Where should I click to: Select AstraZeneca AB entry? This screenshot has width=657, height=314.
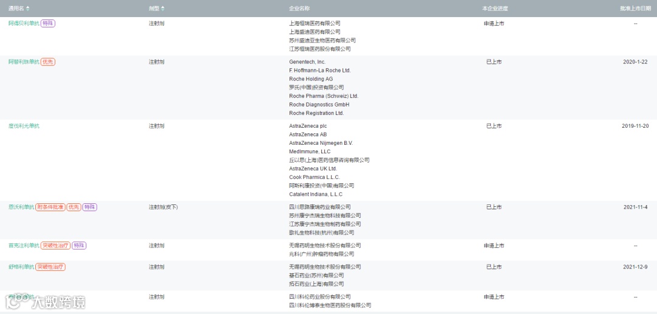click(308, 134)
